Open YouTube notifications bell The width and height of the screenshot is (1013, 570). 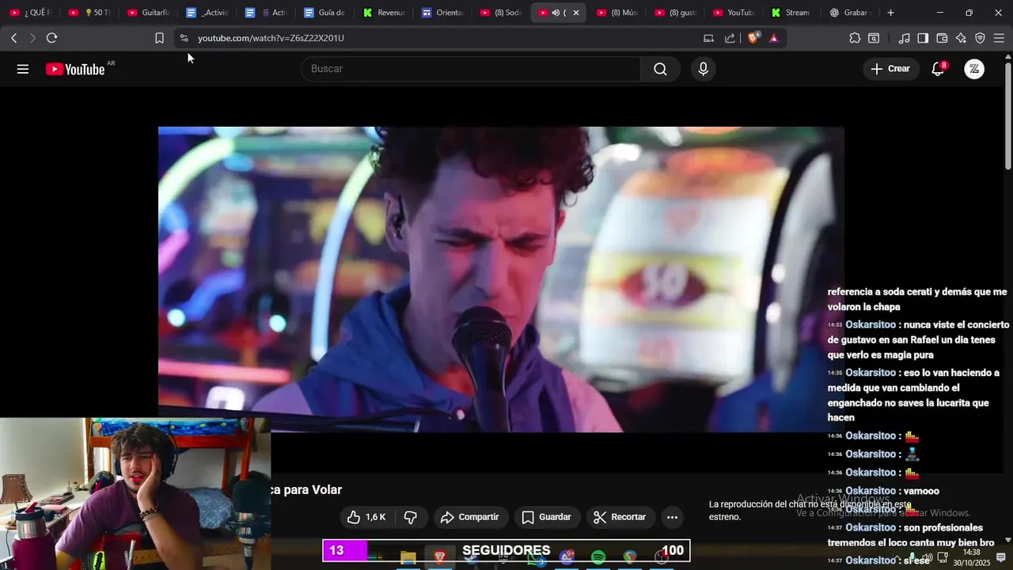938,69
